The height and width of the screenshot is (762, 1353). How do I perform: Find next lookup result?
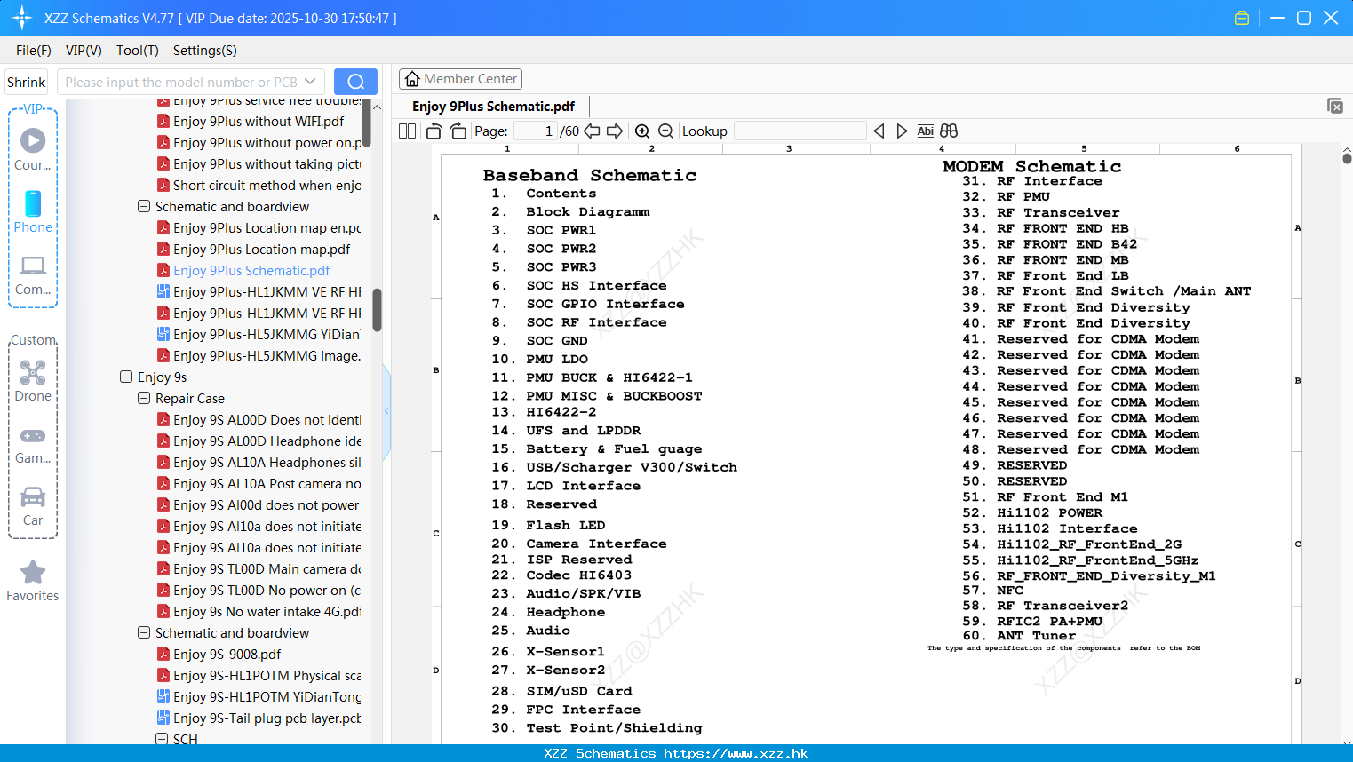pos(902,131)
